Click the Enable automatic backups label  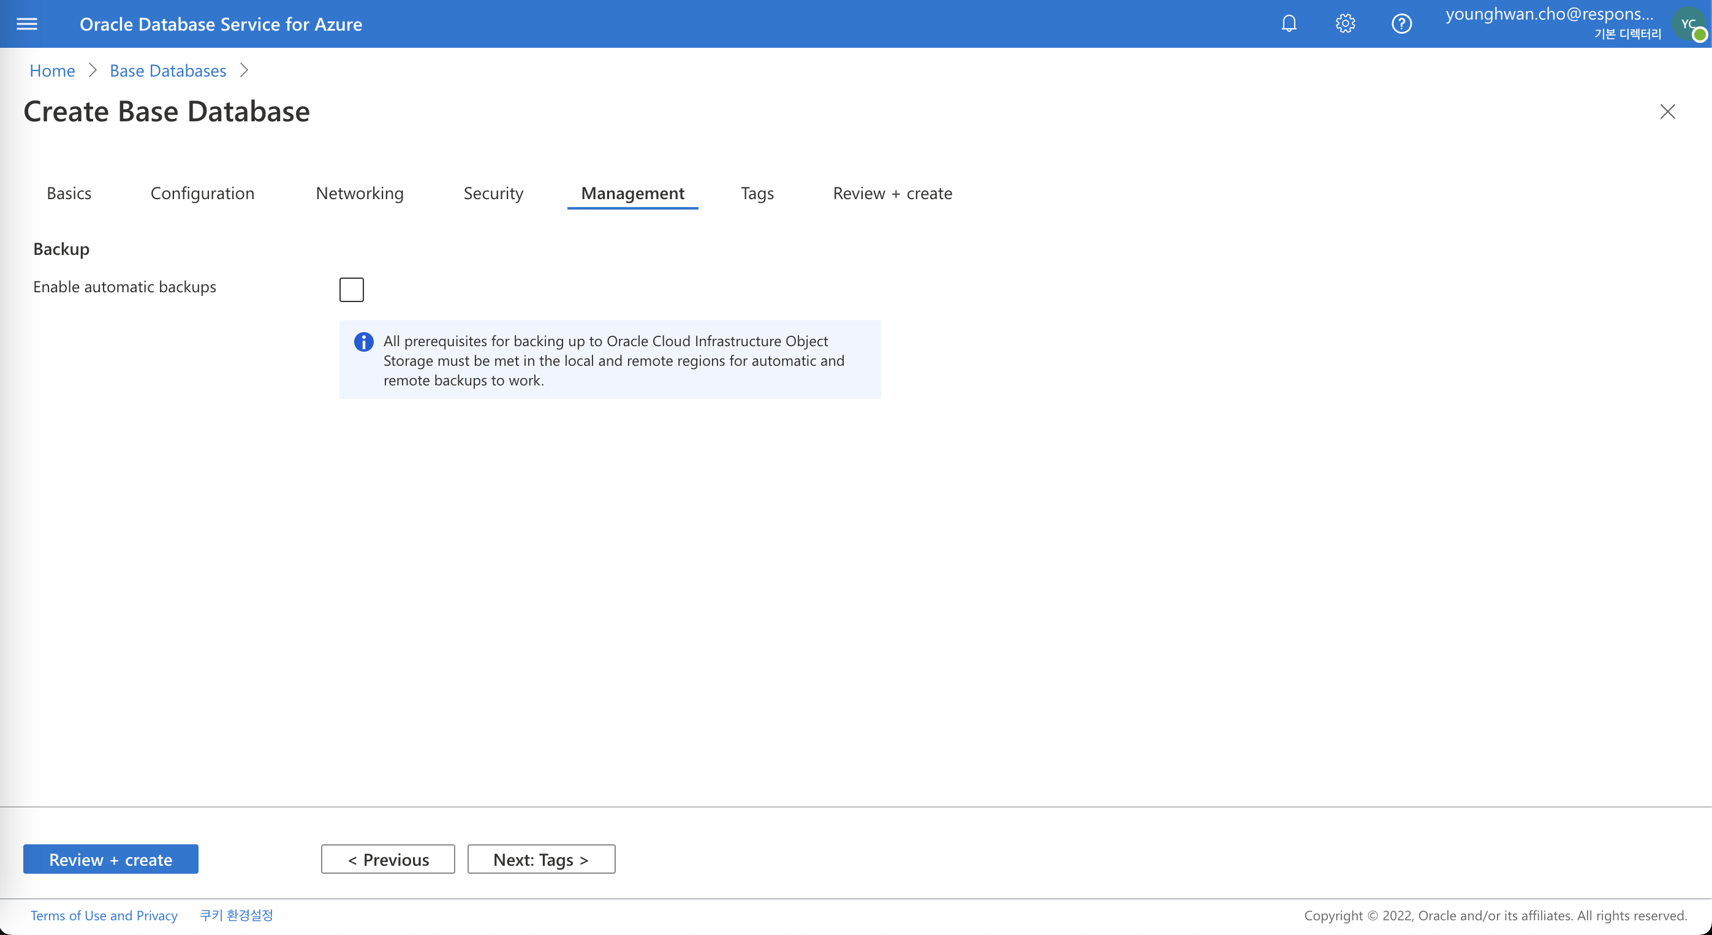coord(125,287)
